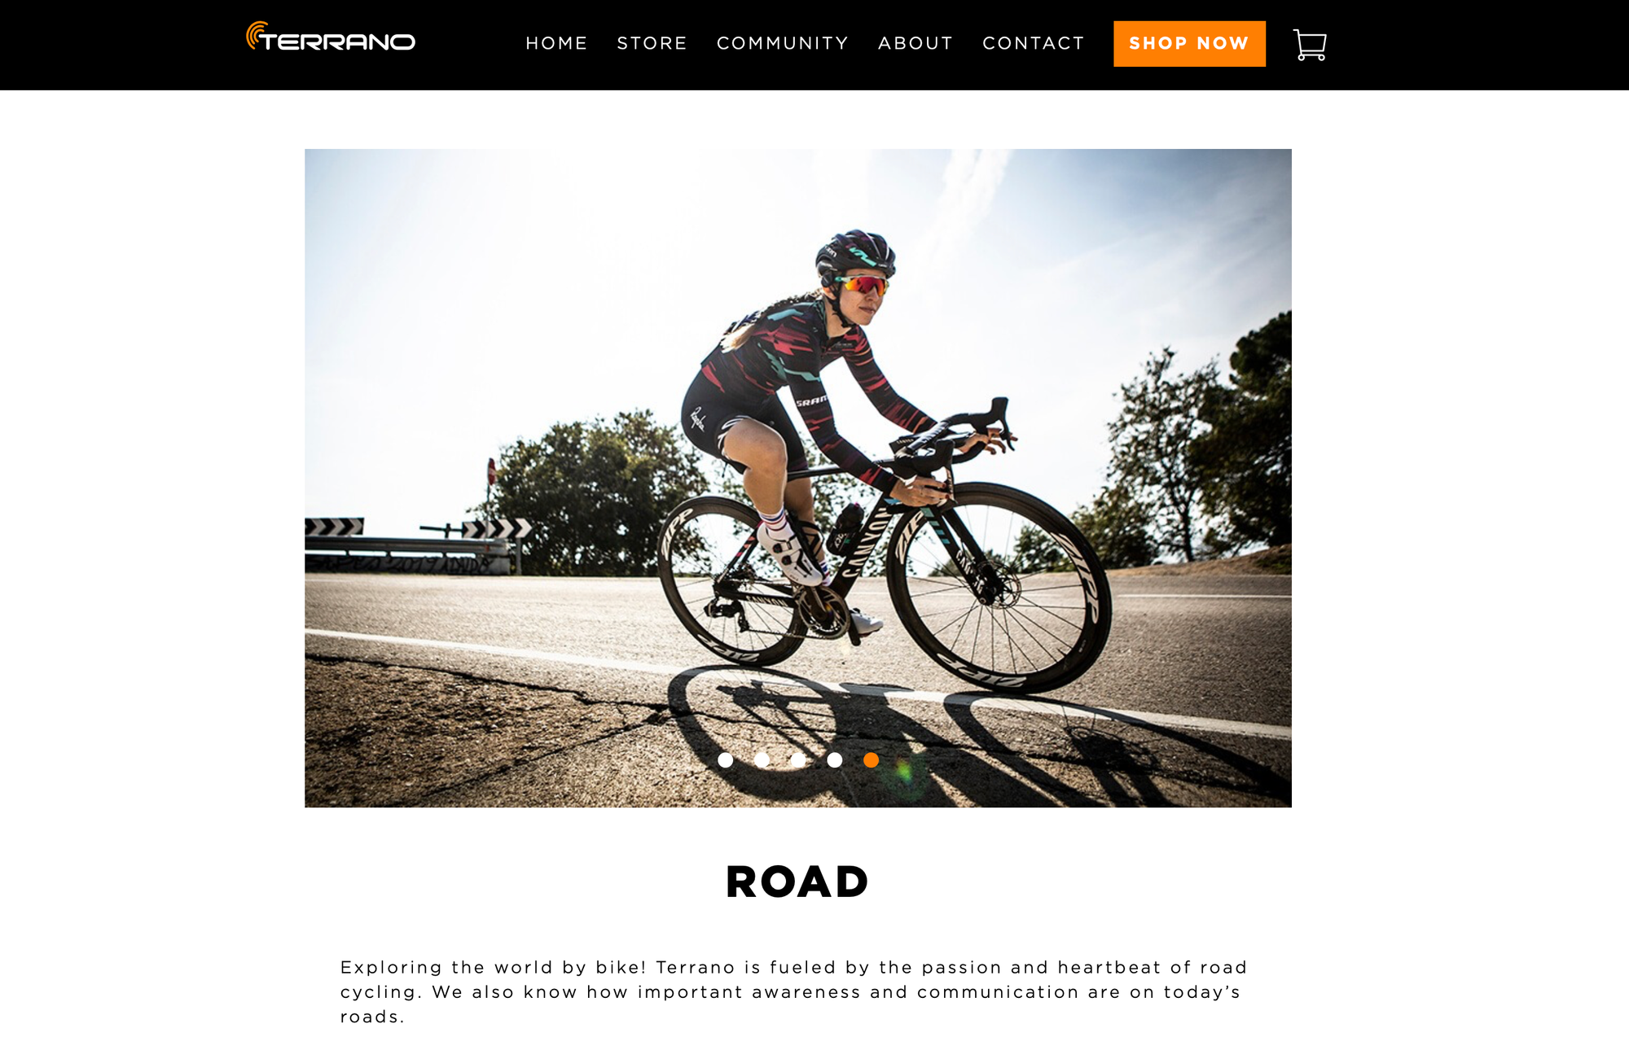Go to the Community page
The image size is (1629, 1037).
click(783, 43)
